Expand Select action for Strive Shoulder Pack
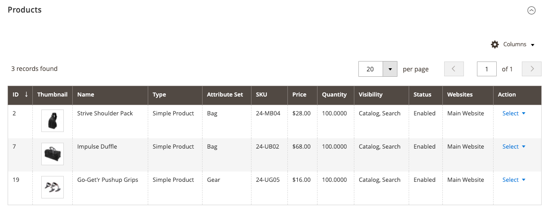 point(514,114)
